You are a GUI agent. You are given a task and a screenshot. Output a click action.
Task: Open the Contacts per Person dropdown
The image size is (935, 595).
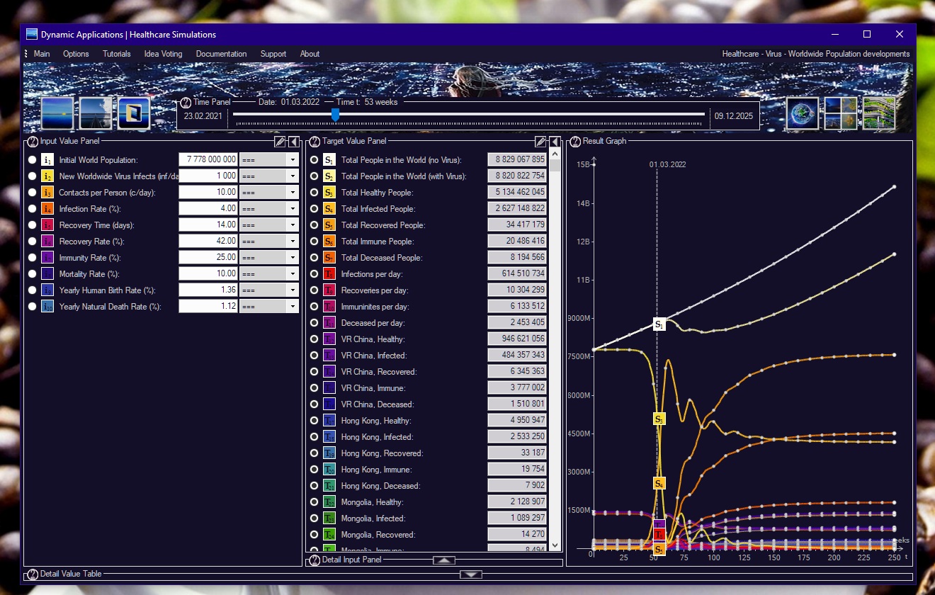click(x=292, y=192)
